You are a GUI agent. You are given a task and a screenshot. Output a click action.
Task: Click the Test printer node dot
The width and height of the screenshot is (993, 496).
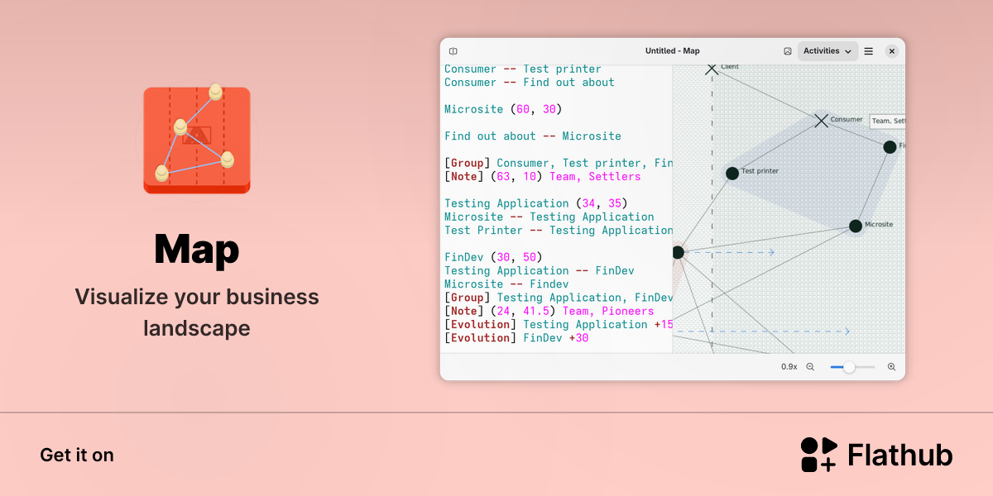coord(732,174)
